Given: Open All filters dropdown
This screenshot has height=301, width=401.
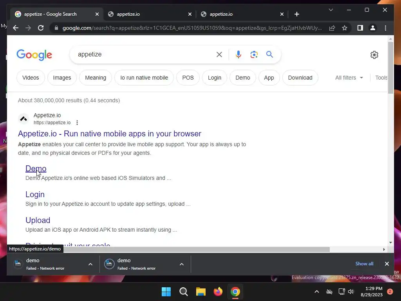Looking at the screenshot, I should (x=349, y=78).
